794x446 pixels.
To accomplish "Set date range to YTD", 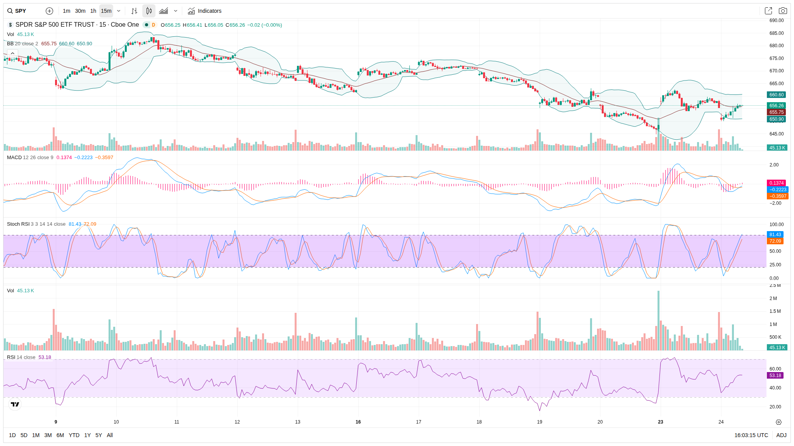I will coord(74,435).
